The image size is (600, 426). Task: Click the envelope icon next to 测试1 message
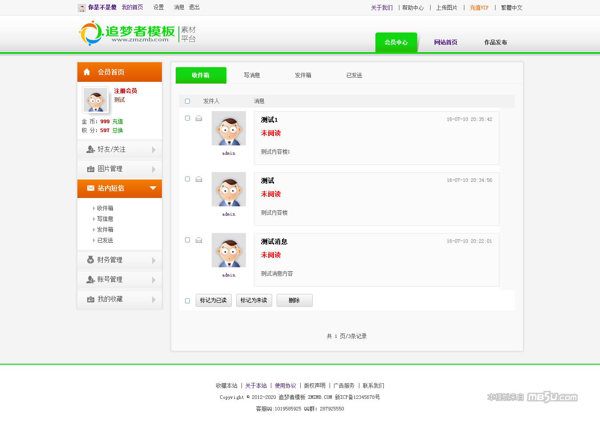click(x=199, y=118)
